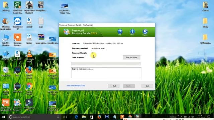The image size is (214, 120).
Task: Select the Icecream Screen Recorder shortcut
Action: point(17,40)
